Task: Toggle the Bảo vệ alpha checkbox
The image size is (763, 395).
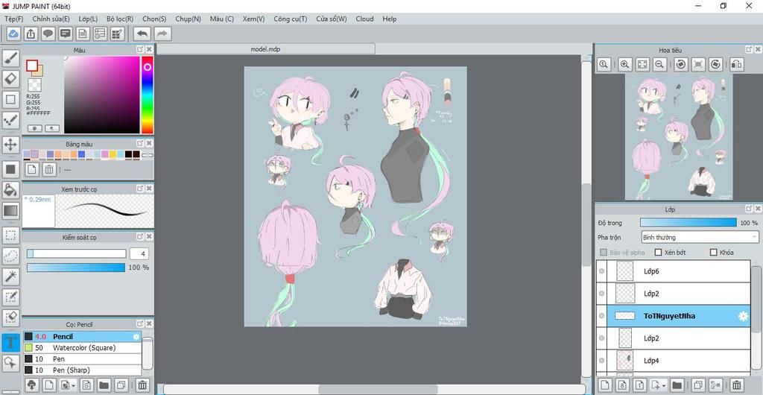Action: coord(604,252)
